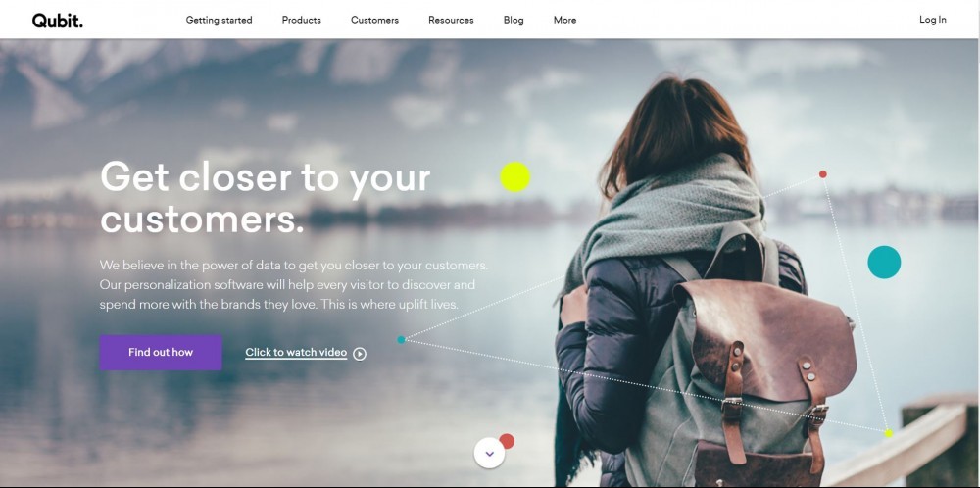Viewport: 980px width, 488px height.
Task: Open the Products menu
Action: point(301,20)
